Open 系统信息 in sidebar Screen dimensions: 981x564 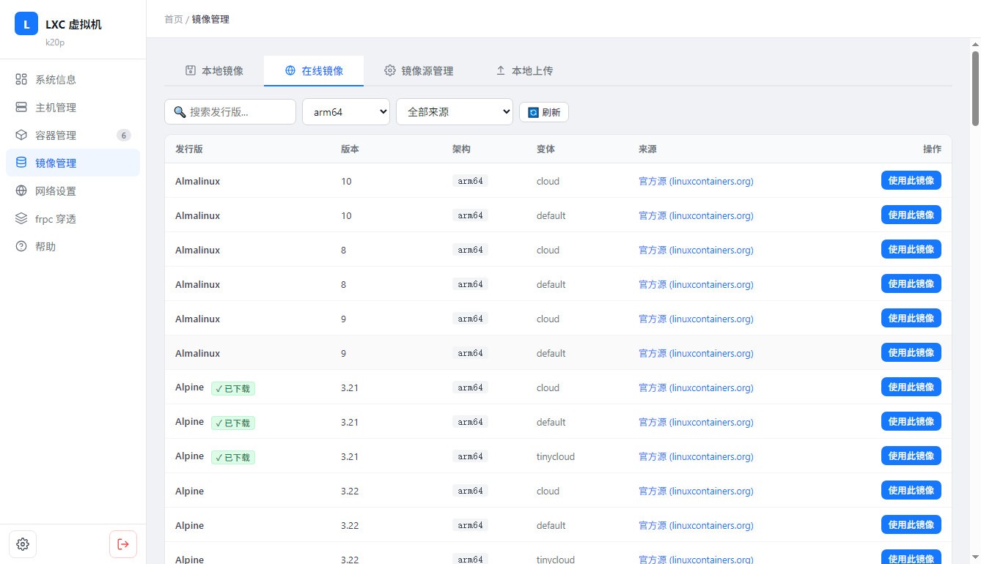pos(73,79)
